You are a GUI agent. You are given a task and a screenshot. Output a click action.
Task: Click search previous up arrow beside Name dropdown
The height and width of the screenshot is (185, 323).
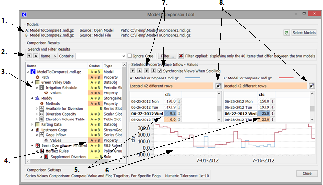pos(36,56)
